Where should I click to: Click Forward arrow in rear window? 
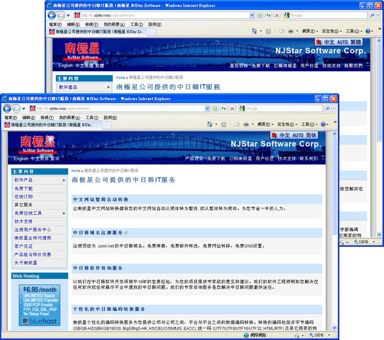click(x=61, y=15)
